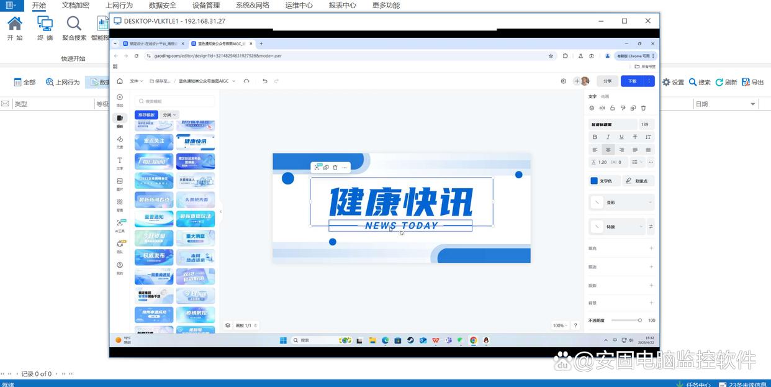Click the format painter icon in properties panel
Image resolution: width=771 pixels, height=387 pixels.
(x=623, y=108)
